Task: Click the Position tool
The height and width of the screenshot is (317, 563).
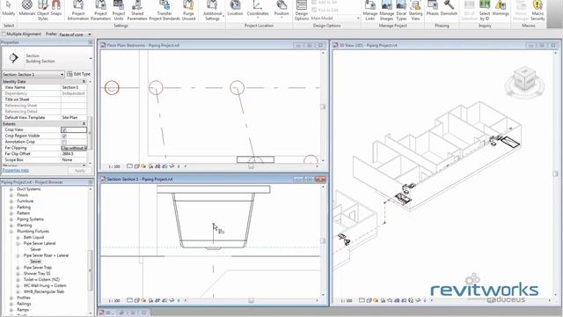Action: pyautogui.click(x=281, y=9)
